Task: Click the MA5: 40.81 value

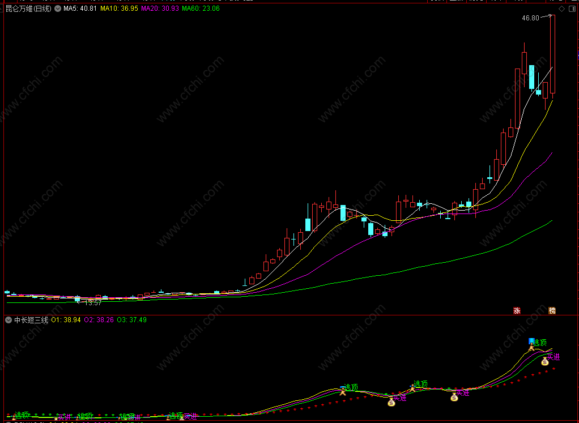Action: (x=80, y=8)
